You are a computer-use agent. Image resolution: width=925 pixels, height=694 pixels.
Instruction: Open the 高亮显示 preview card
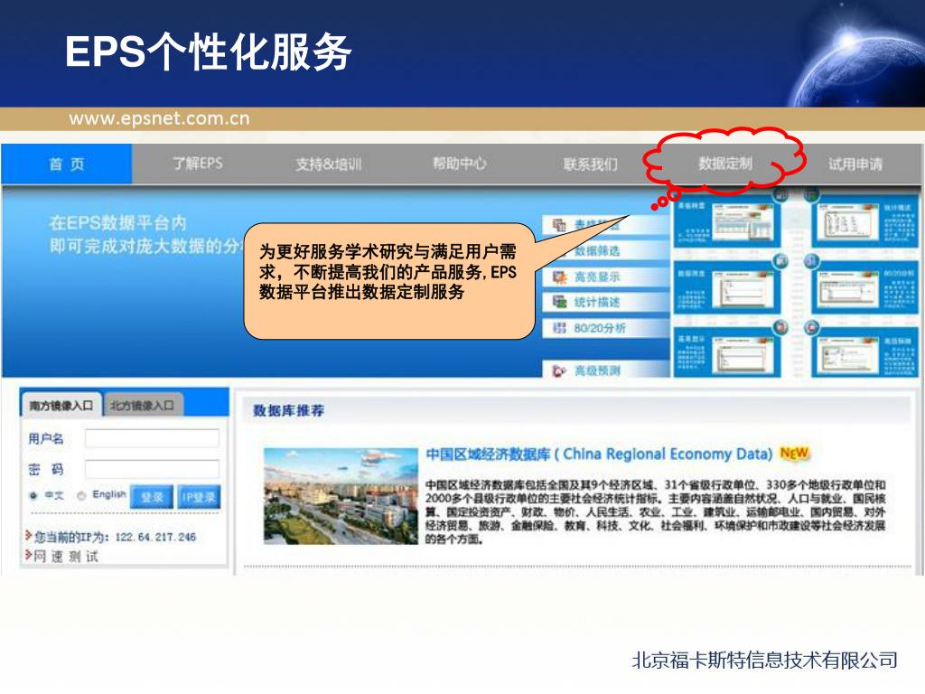(x=727, y=353)
